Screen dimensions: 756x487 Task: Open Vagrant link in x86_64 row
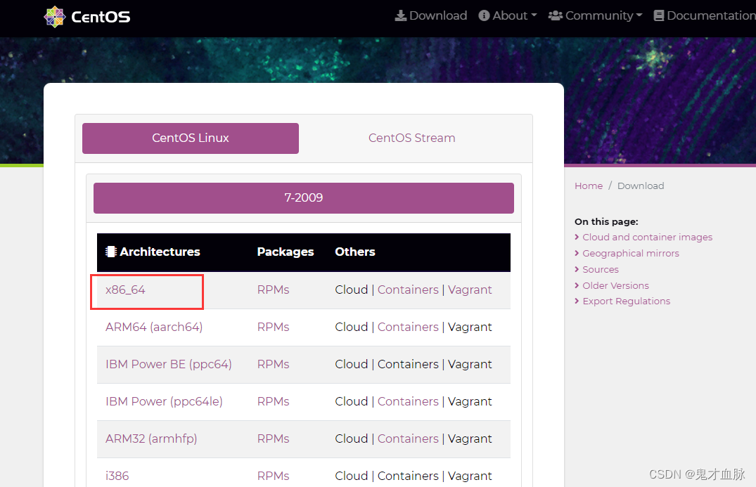(x=470, y=290)
